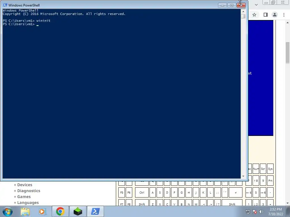Click the N key on virtual keyboard

(189, 203)
